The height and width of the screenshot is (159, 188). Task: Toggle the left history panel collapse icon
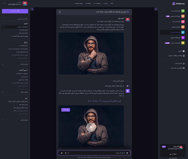(x=32, y=9)
